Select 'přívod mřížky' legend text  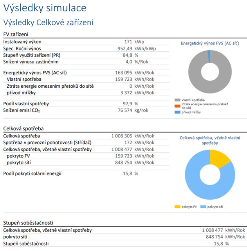191,112
